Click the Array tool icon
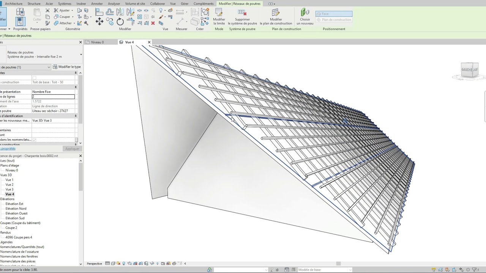This screenshot has width=486, height=273. click(140, 17)
